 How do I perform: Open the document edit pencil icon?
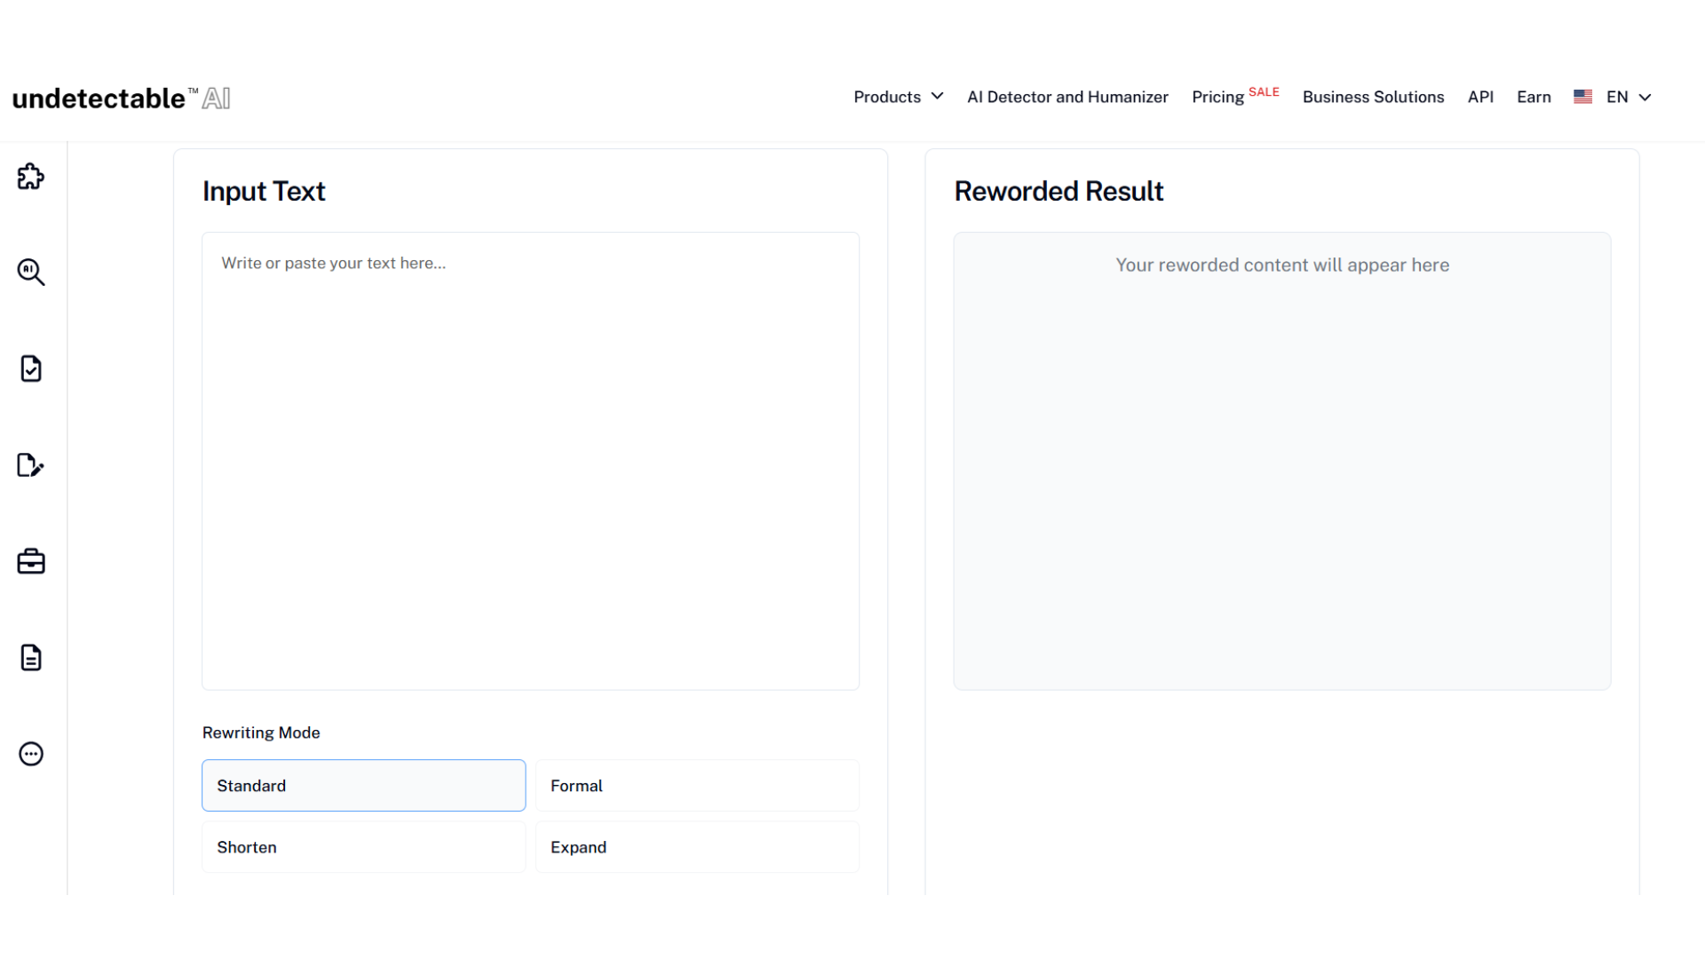tap(31, 465)
